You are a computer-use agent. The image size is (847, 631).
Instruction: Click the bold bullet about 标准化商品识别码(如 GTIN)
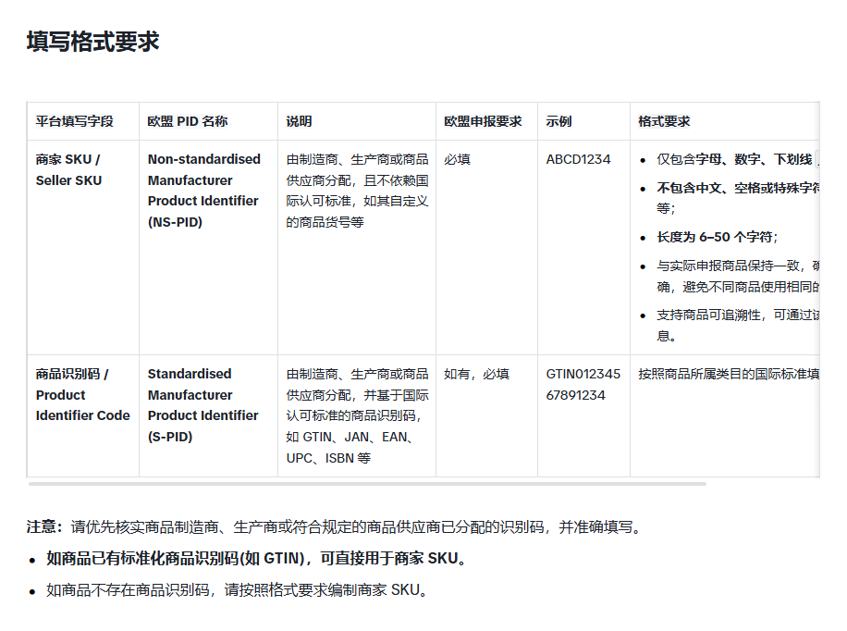(256, 559)
